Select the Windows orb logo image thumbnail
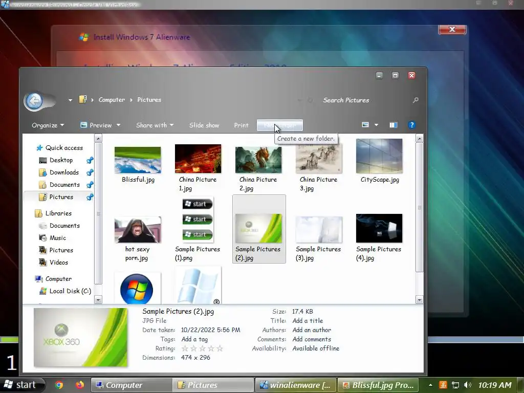Image resolution: width=524 pixels, height=393 pixels. pyautogui.click(x=137, y=289)
